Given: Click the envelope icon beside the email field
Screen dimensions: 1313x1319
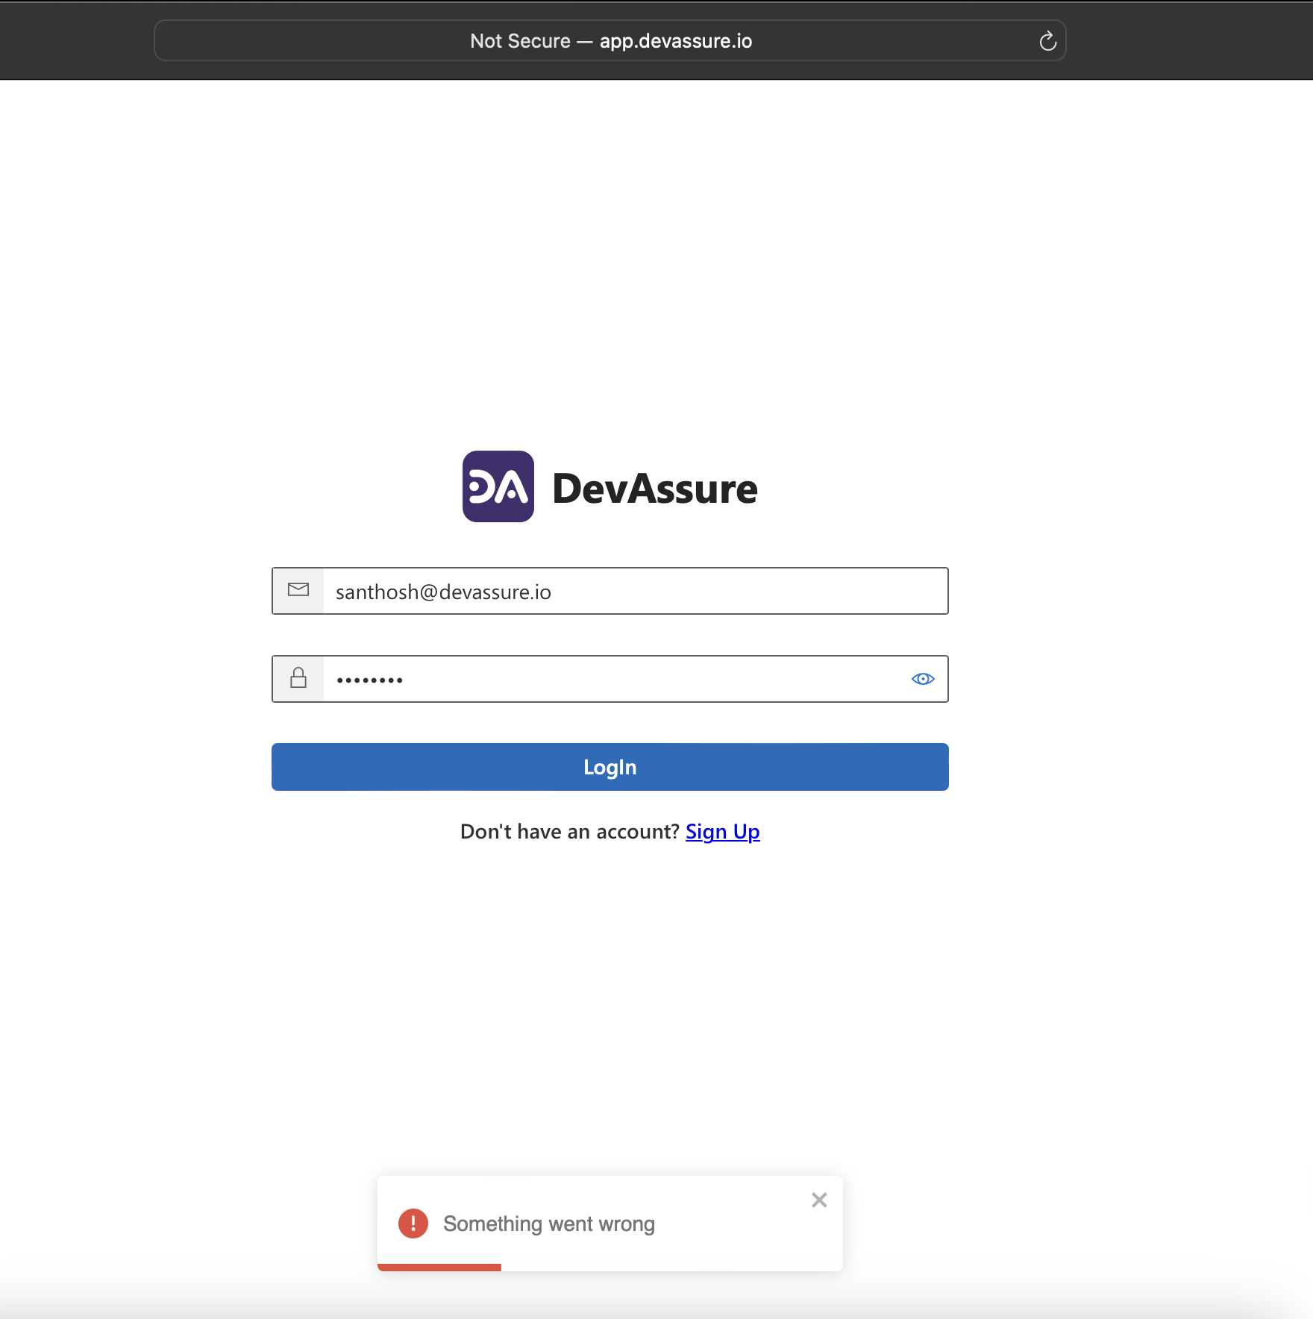Looking at the screenshot, I should tap(298, 590).
